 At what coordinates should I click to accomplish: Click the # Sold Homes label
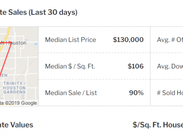[170, 93]
